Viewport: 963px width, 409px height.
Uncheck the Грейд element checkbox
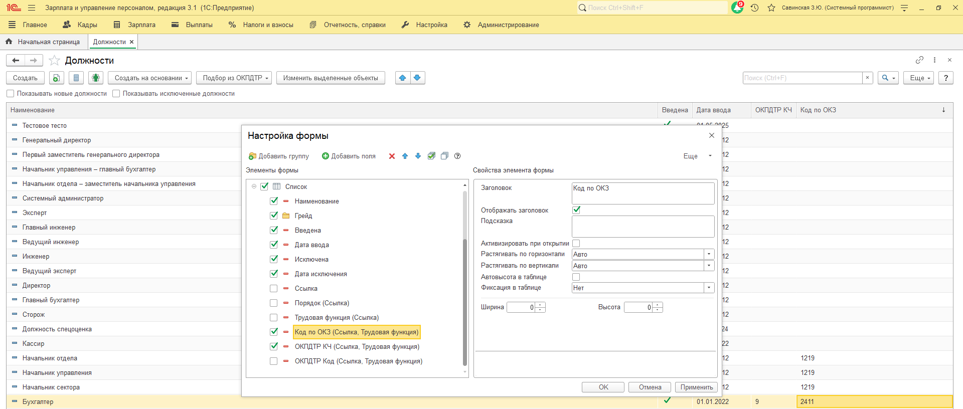(x=273, y=216)
